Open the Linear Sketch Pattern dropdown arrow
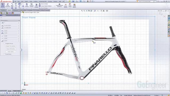 54,6
